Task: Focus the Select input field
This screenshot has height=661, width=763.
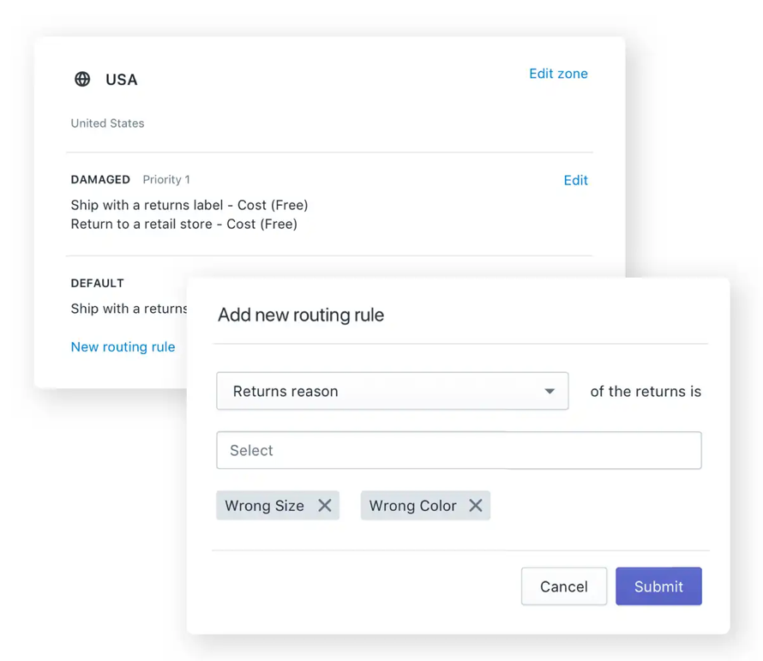Action: [x=459, y=450]
